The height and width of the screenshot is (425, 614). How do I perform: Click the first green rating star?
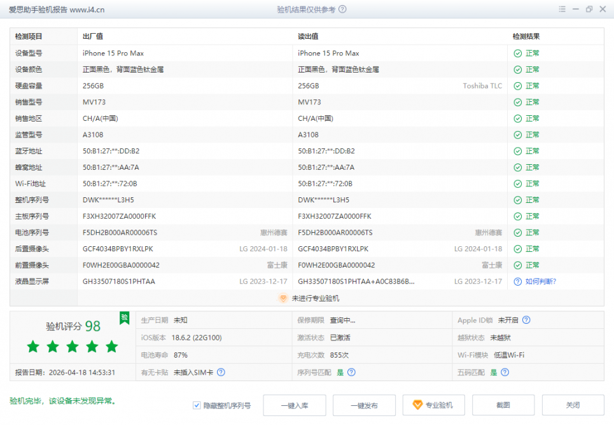tap(34, 347)
